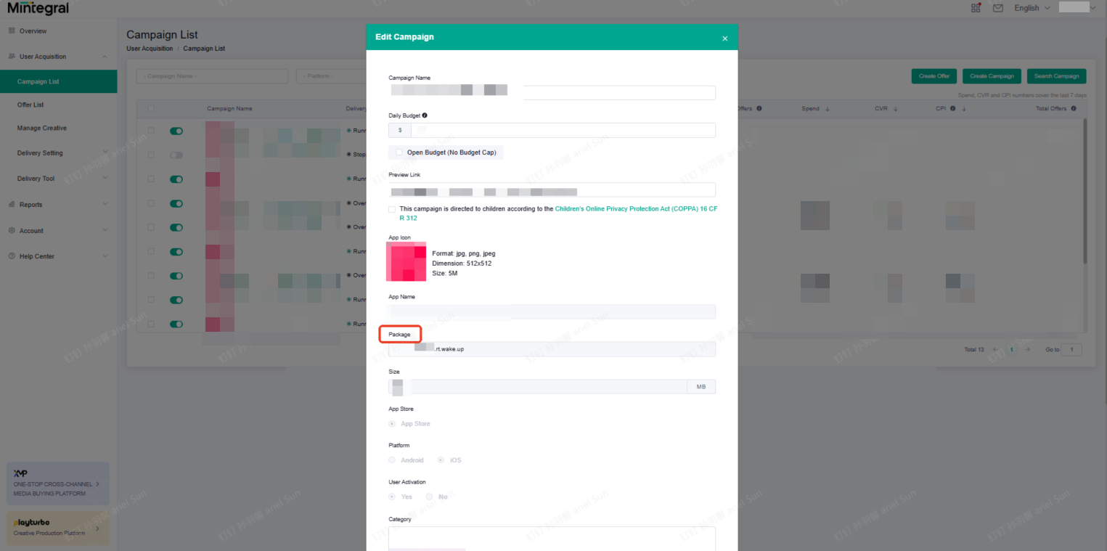Image resolution: width=1107 pixels, height=551 pixels.
Task: Toggle off the first running campaign switch
Action: coord(176,131)
